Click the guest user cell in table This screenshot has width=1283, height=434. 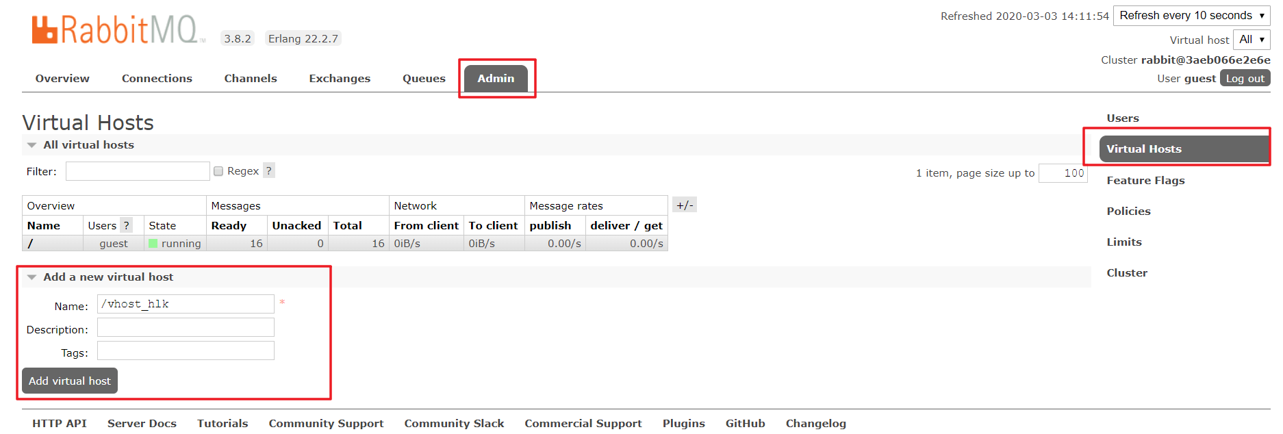click(x=114, y=243)
